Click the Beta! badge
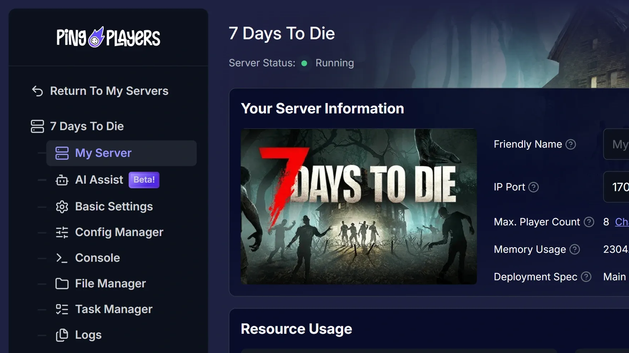Image resolution: width=629 pixels, height=353 pixels. point(144,180)
